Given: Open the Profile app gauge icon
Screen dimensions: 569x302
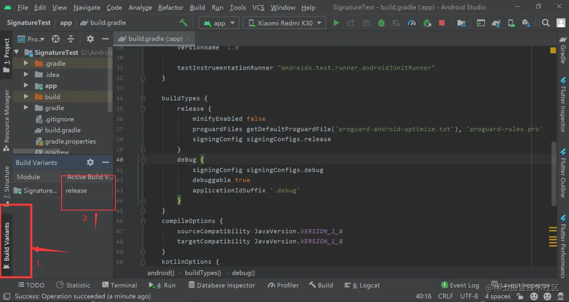Looking at the screenshot, I should 412,23.
